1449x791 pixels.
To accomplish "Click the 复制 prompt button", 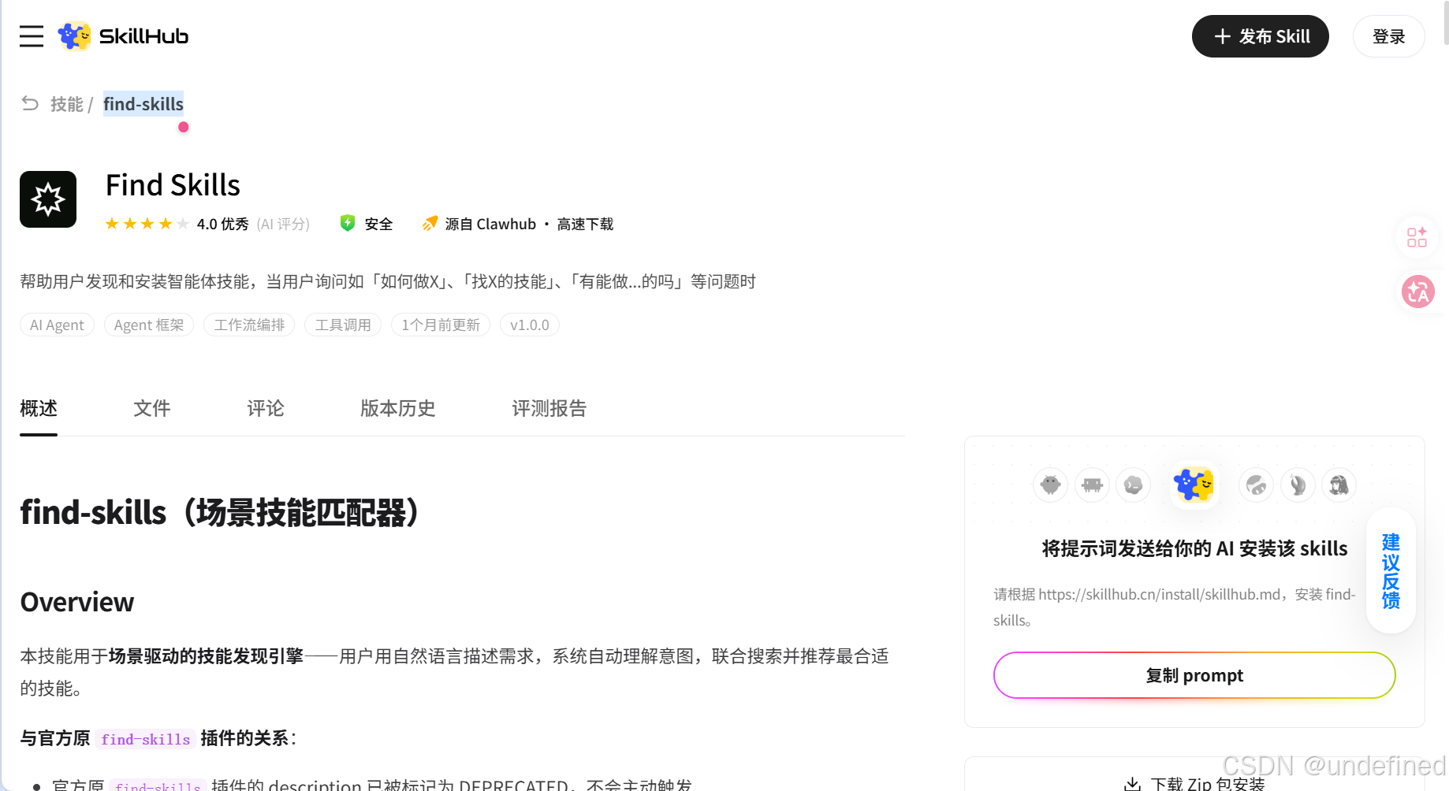I will [x=1194, y=675].
